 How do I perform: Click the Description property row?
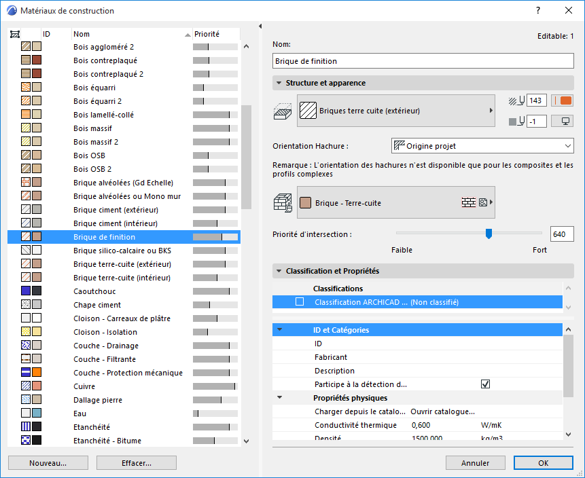417,371
